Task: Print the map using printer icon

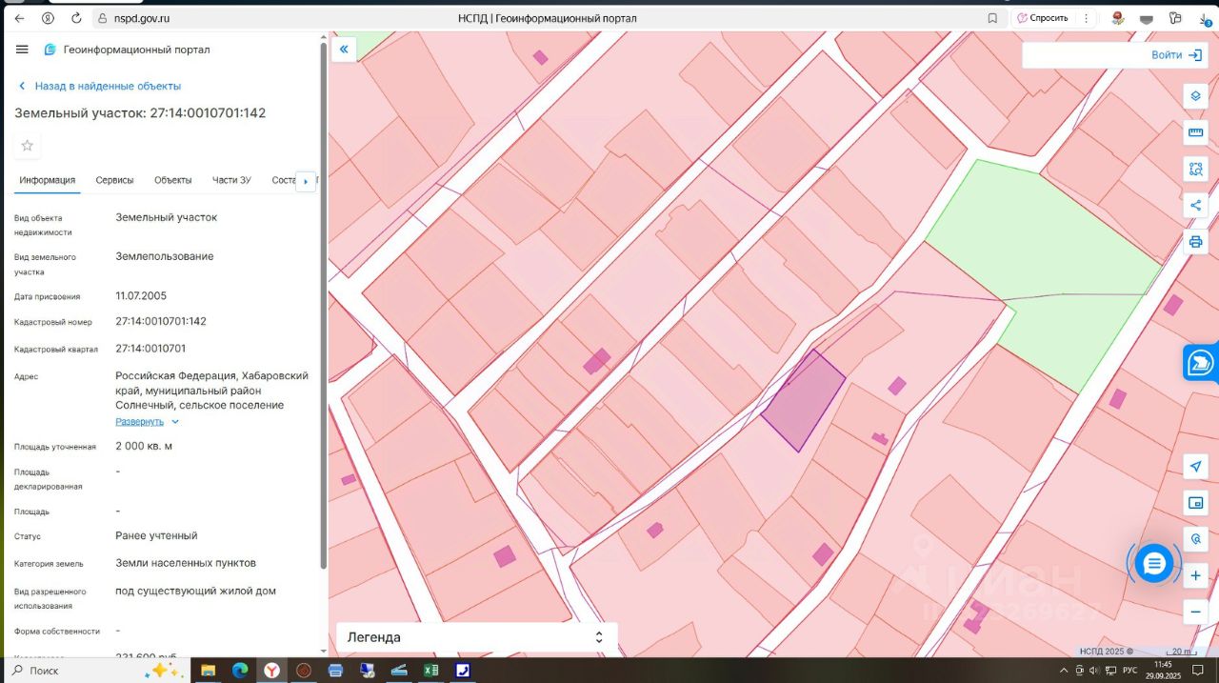Action: [x=1195, y=242]
